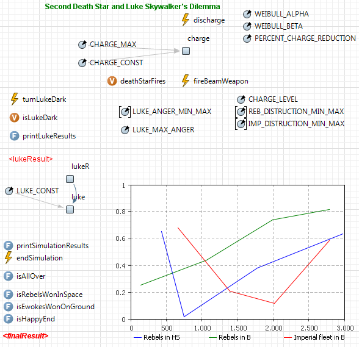Click the printLukeResults function icon
359x347 pixels.
(14, 136)
